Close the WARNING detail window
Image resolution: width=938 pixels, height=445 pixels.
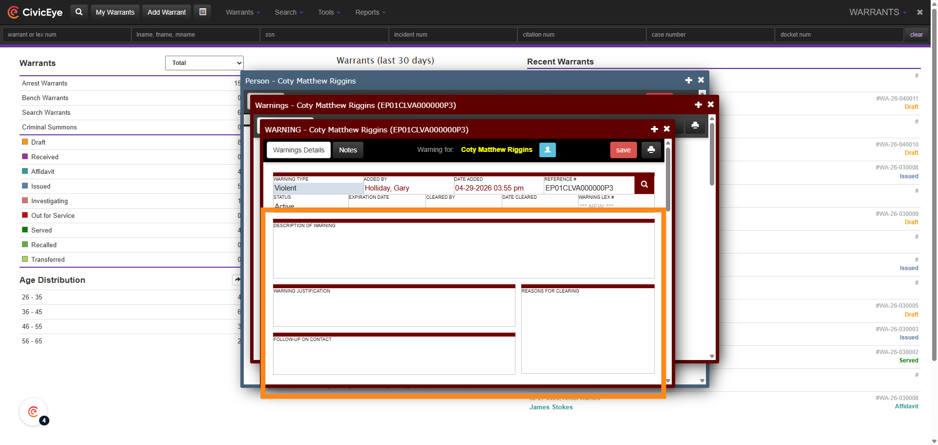(x=667, y=129)
